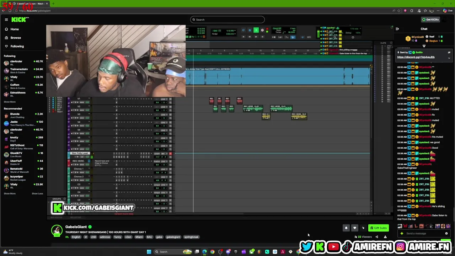Screen dimensions: 455x256
Task: Click the Kick search field
Action: pos(227,20)
